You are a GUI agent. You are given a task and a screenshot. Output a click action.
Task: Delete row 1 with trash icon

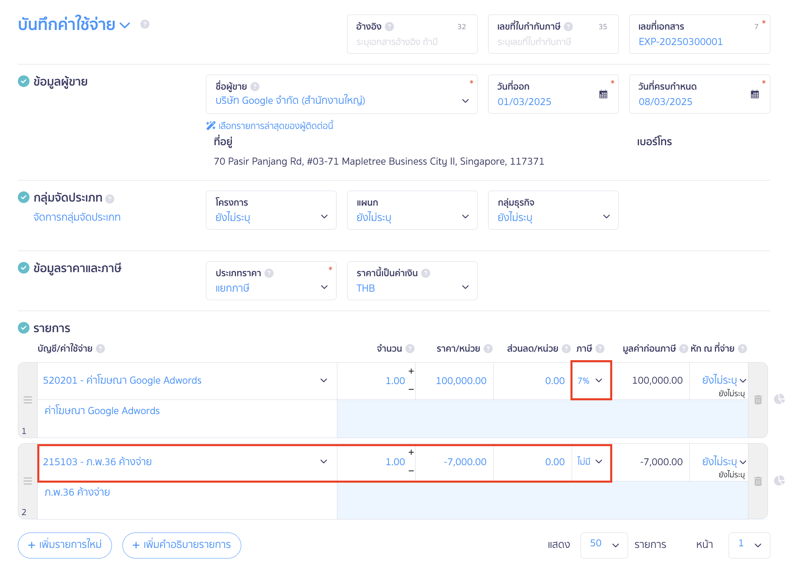pos(758,400)
